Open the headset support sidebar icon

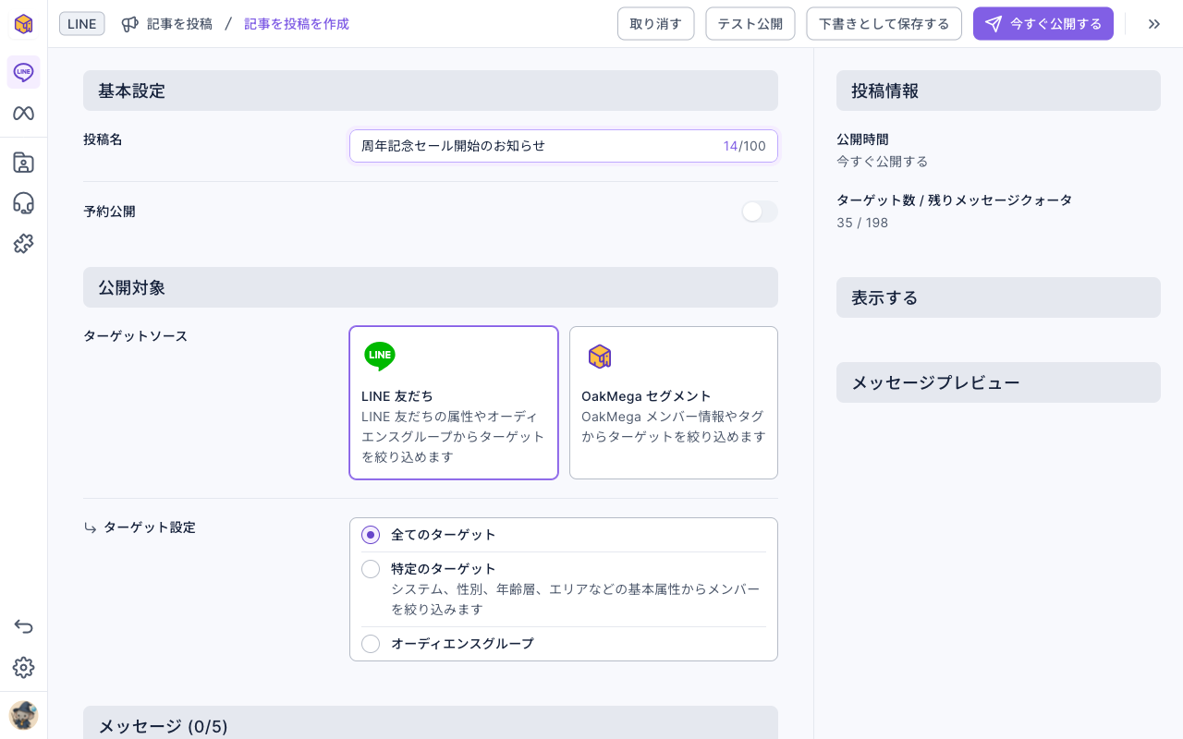(x=23, y=203)
